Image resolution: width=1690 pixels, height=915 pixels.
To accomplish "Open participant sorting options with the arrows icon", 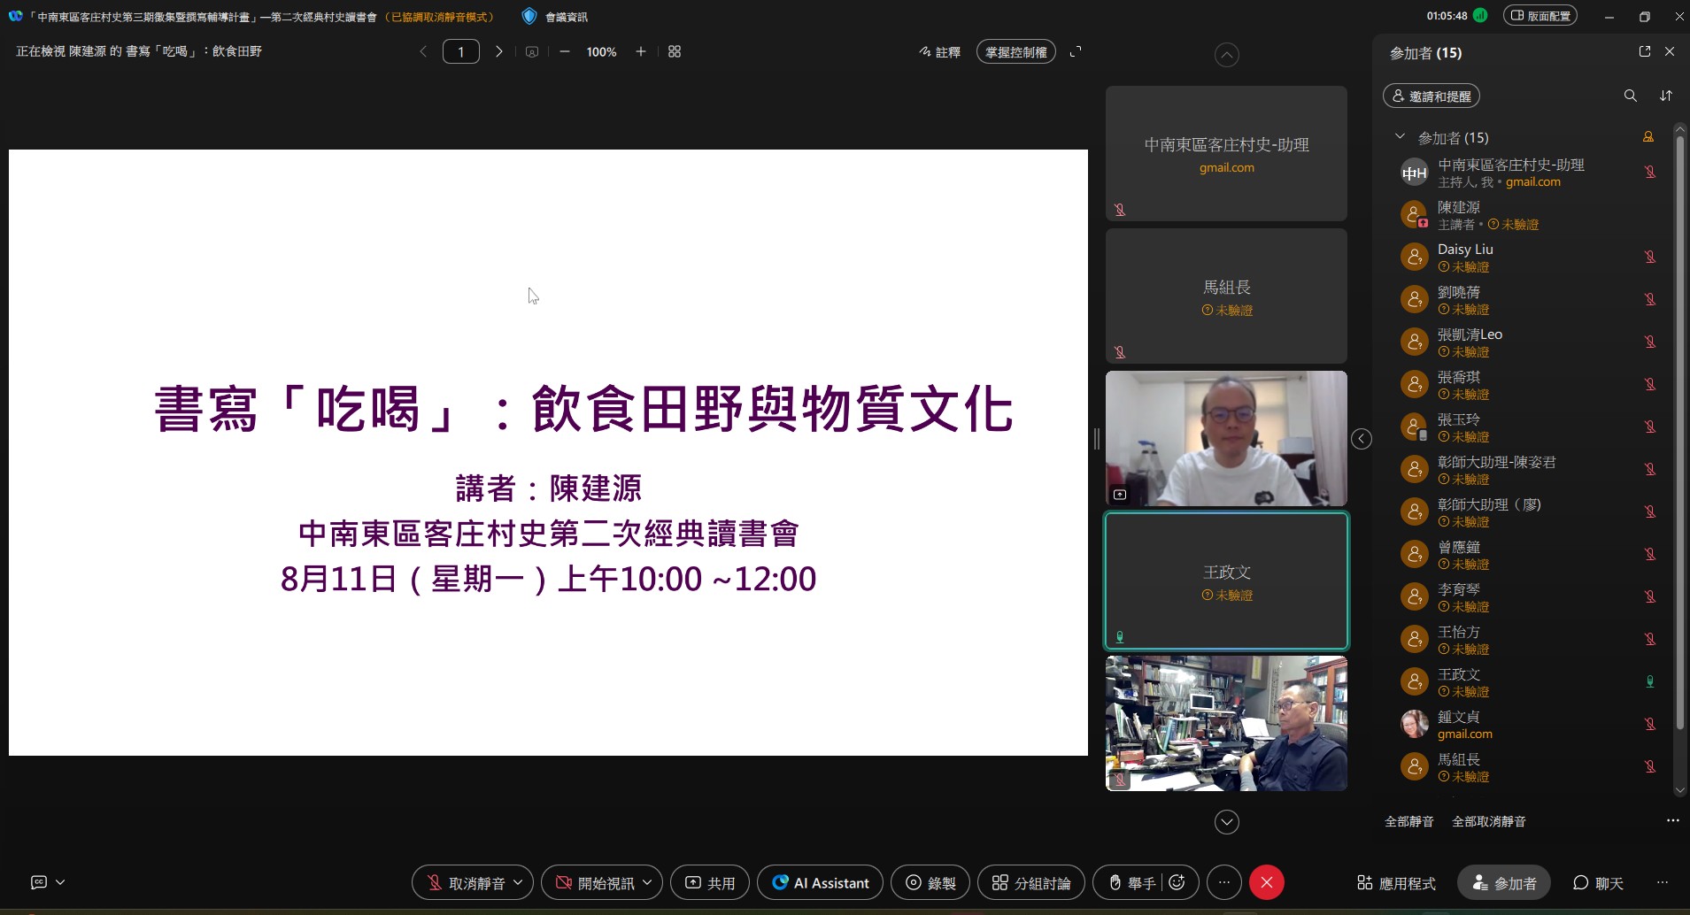I will pyautogui.click(x=1664, y=96).
